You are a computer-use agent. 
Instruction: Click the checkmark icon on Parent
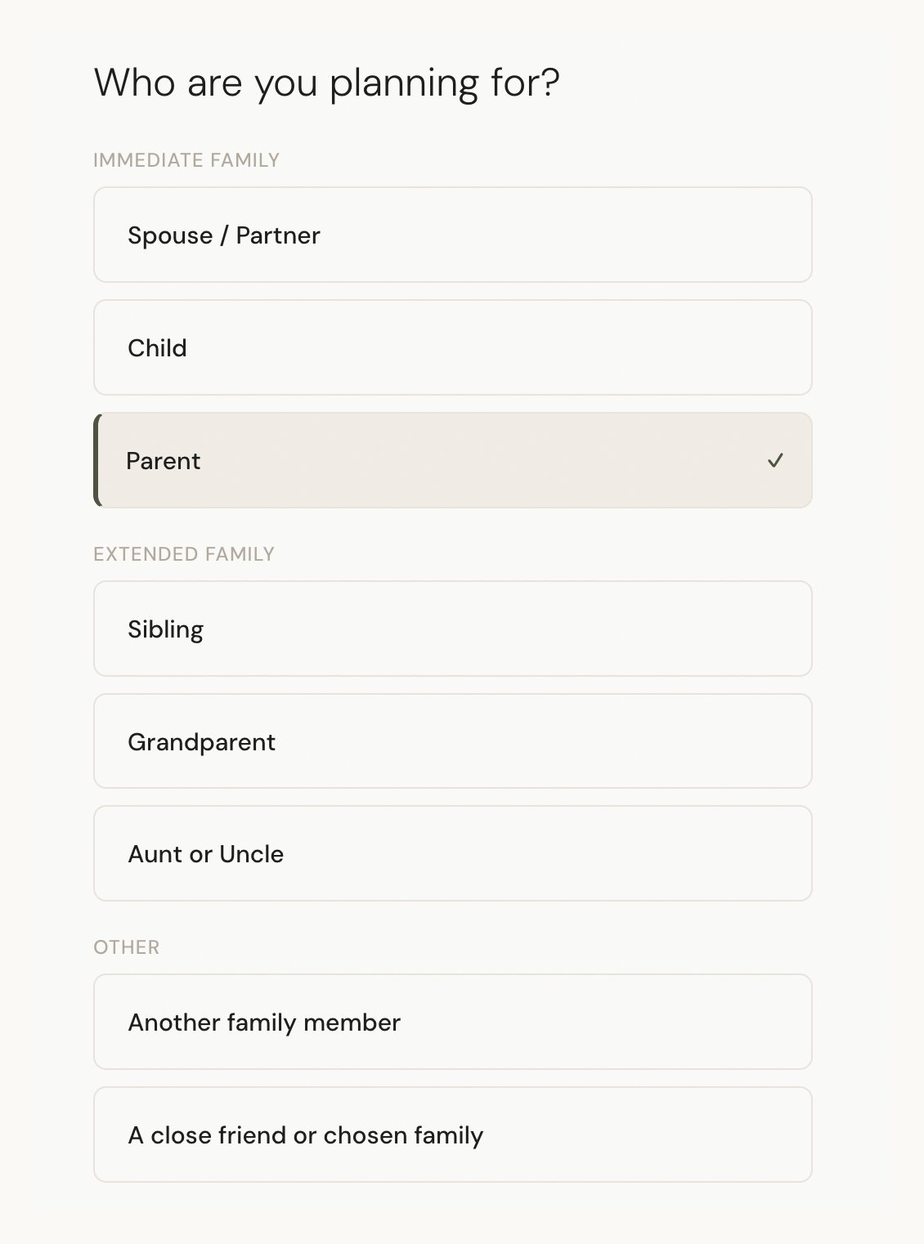coord(775,461)
